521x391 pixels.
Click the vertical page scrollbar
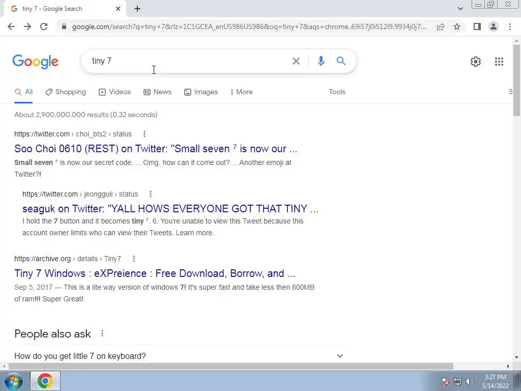(x=516, y=80)
